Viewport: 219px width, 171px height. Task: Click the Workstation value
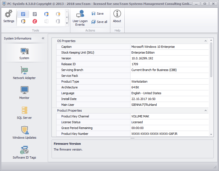click(x=139, y=81)
